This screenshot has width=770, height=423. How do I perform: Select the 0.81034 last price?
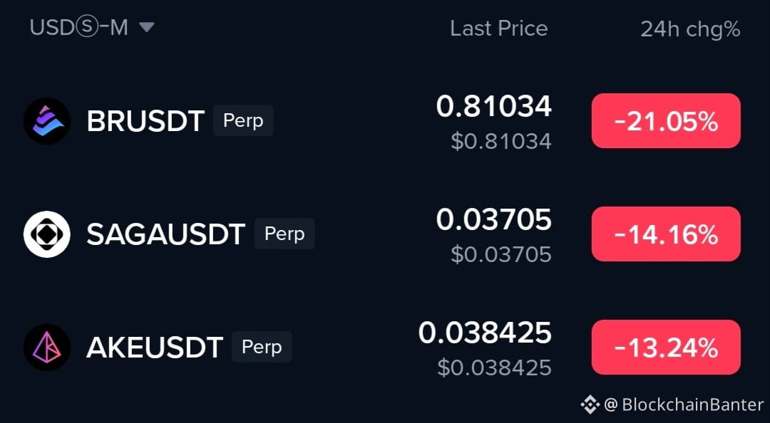493,107
